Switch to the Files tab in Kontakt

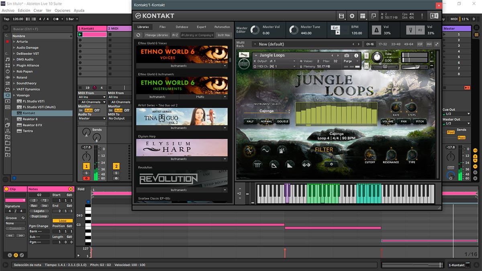click(162, 27)
